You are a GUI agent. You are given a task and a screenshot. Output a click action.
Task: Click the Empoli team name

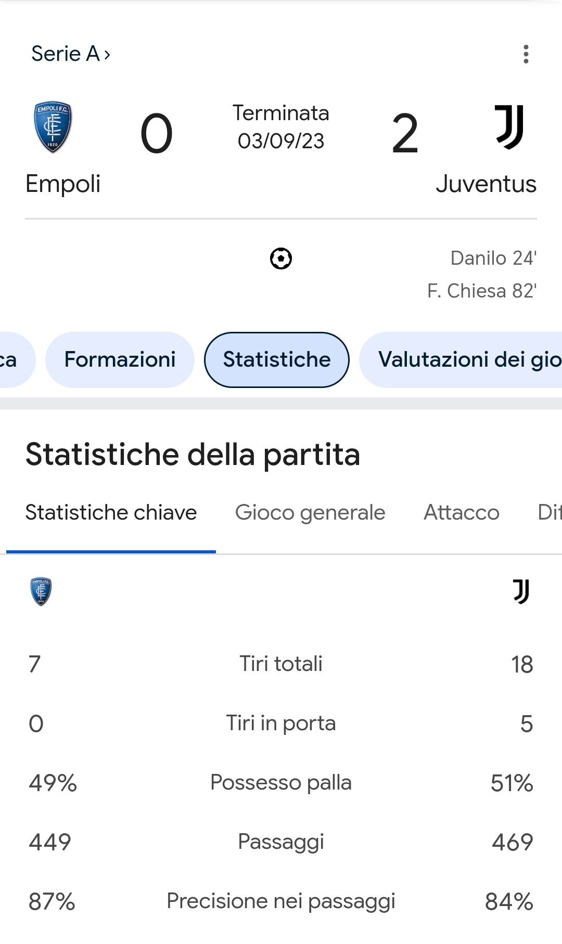click(x=63, y=184)
